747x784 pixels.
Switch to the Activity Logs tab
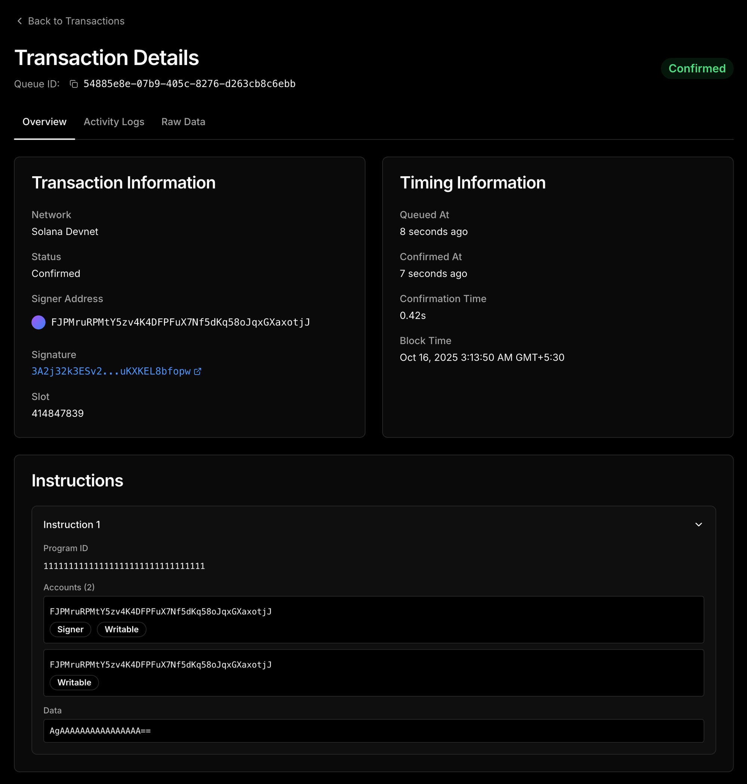tap(114, 122)
